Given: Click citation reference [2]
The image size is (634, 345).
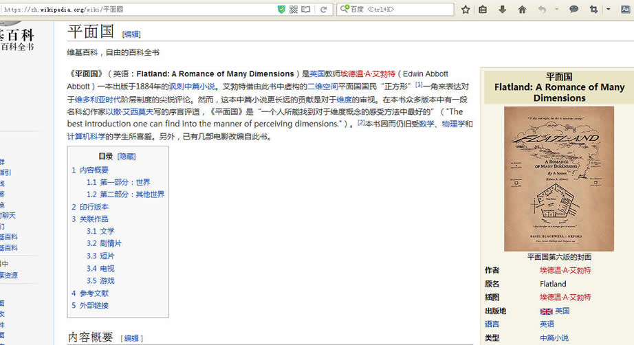Looking at the screenshot, I should pos(361,122).
